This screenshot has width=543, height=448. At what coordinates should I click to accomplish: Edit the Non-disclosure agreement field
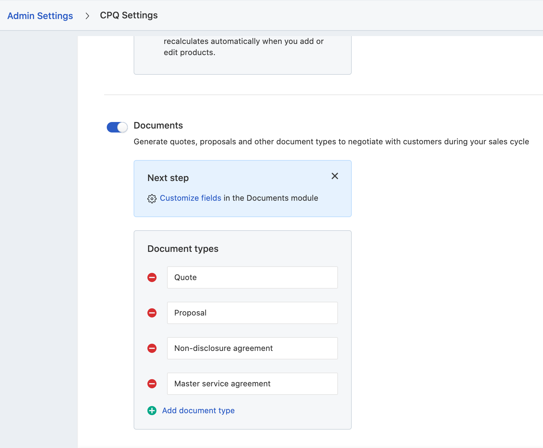[253, 348]
